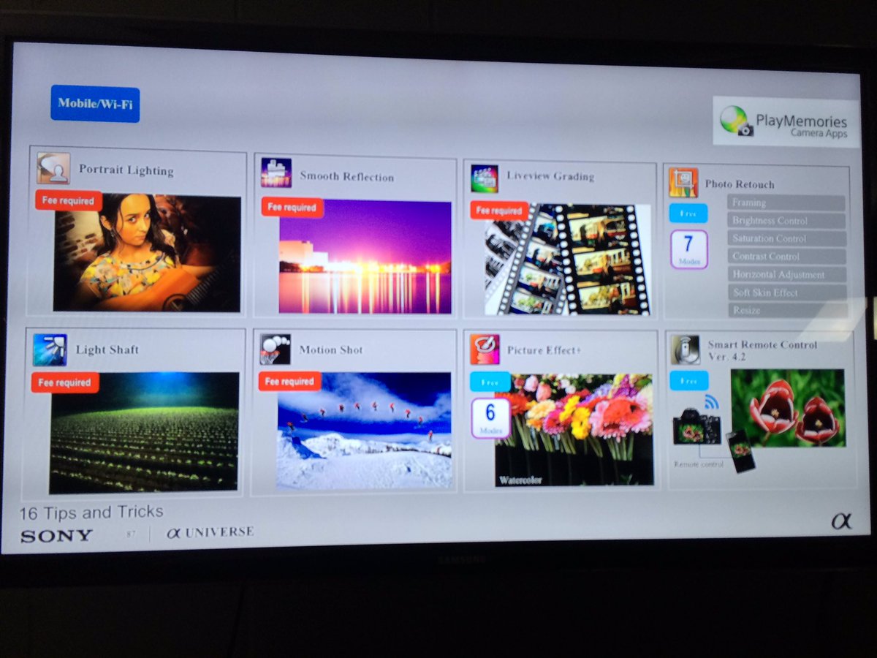Click the 16 Tips and Tricks text
This screenshot has width=877, height=658.
[x=92, y=512]
